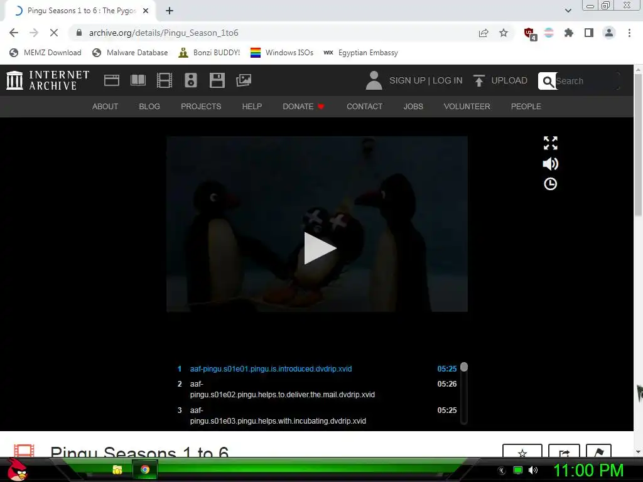Open the Internet Archive home logo

[48, 80]
